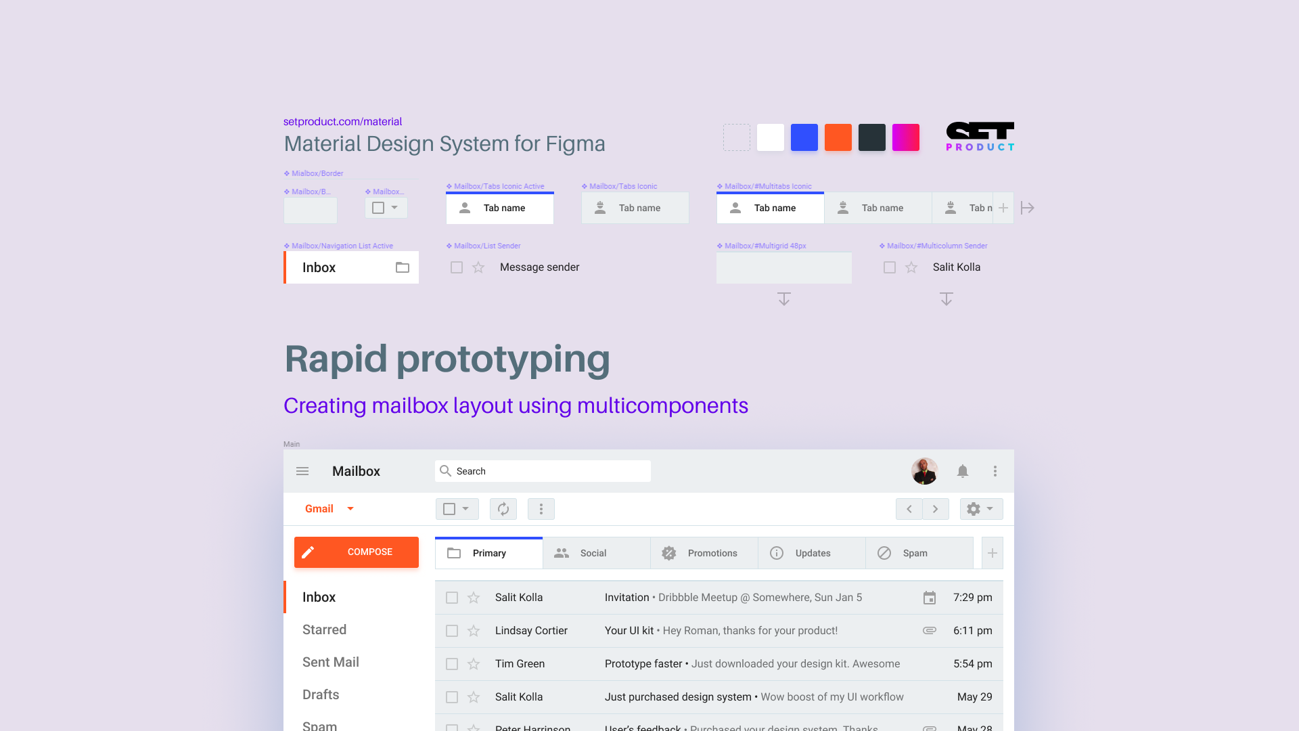Click the Search input field in mailbox

coord(541,471)
